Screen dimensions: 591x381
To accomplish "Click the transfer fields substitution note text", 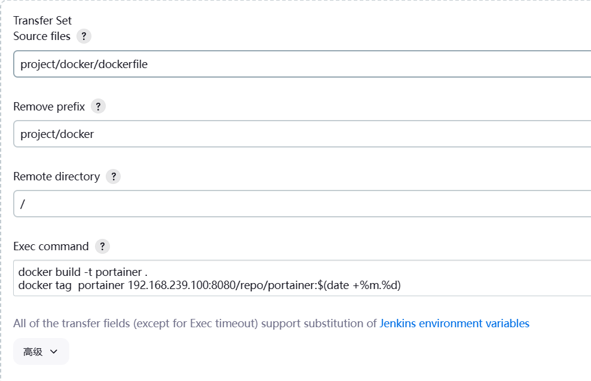I will (x=195, y=323).
